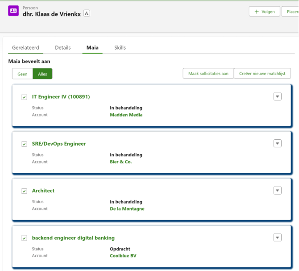Image resolution: width=299 pixels, height=271 pixels.
Task: Click Maak sollicitaties aan button
Action: coord(208,74)
